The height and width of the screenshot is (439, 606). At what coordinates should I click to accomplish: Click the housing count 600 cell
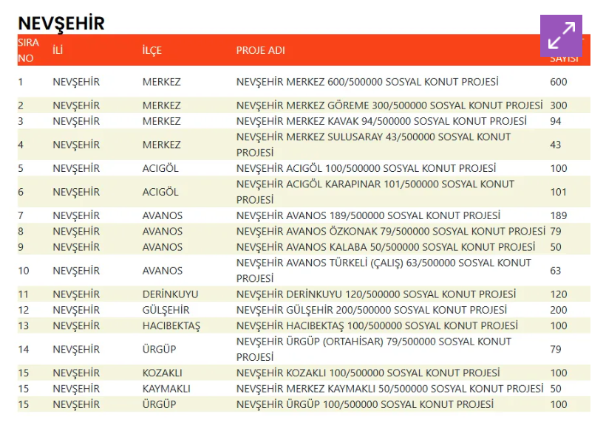(559, 82)
